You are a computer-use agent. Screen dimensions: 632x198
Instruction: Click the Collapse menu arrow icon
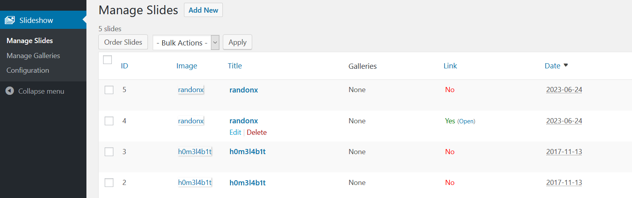(x=10, y=91)
